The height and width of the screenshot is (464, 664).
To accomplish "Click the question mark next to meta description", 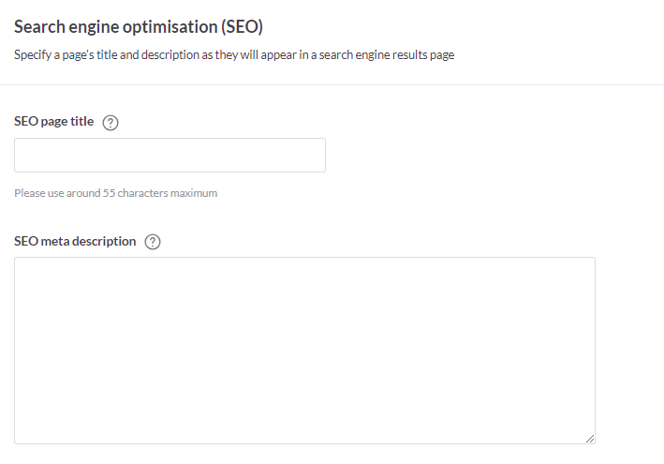I will point(154,242).
